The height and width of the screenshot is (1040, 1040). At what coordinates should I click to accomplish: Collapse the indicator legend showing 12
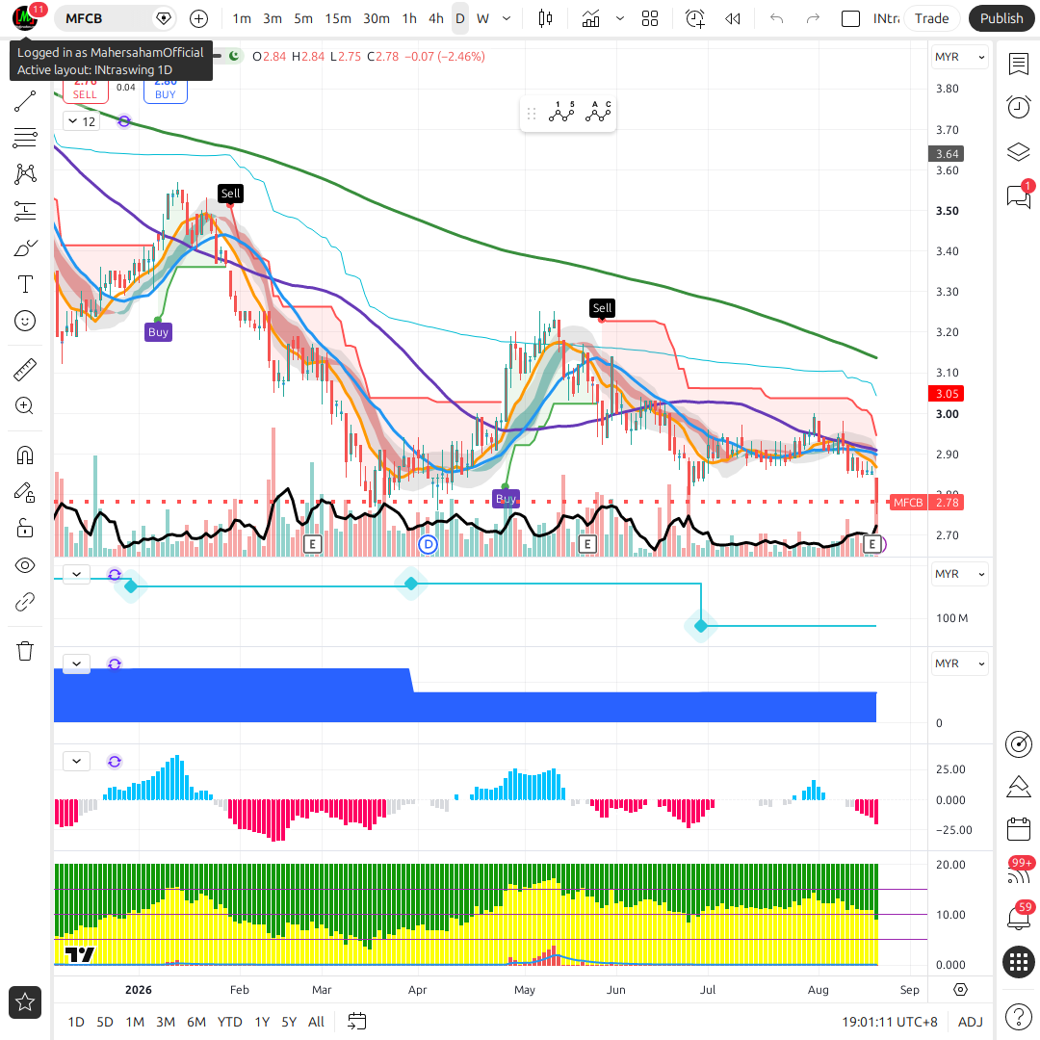point(82,121)
